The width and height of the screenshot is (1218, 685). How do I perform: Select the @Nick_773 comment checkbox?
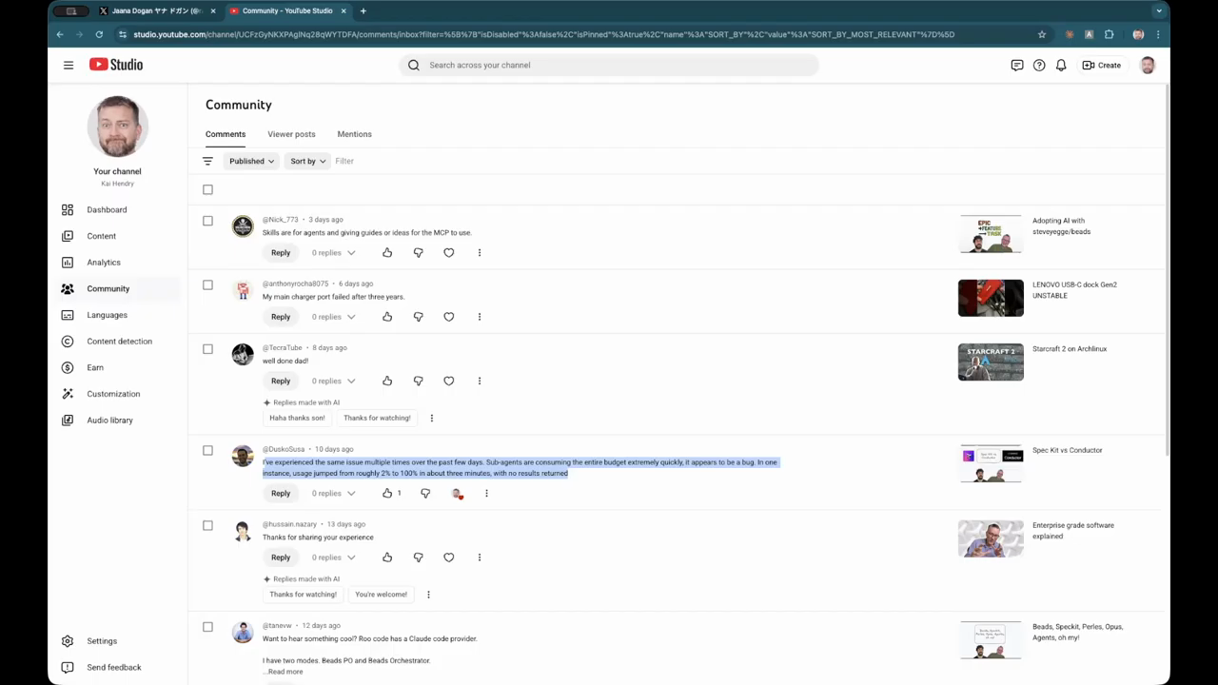point(207,221)
